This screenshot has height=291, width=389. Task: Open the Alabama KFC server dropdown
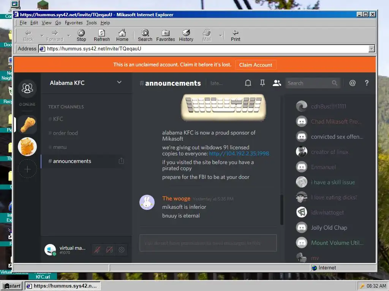click(119, 82)
